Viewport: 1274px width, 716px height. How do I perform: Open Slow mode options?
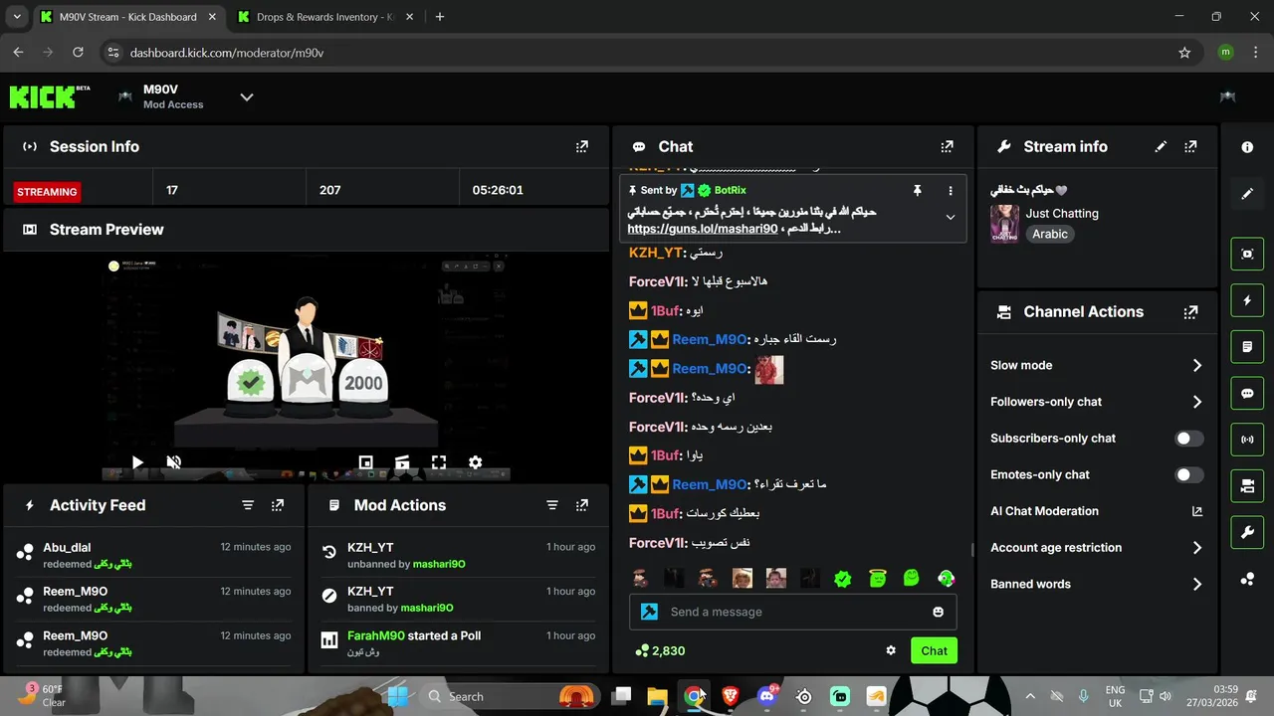tap(1097, 366)
